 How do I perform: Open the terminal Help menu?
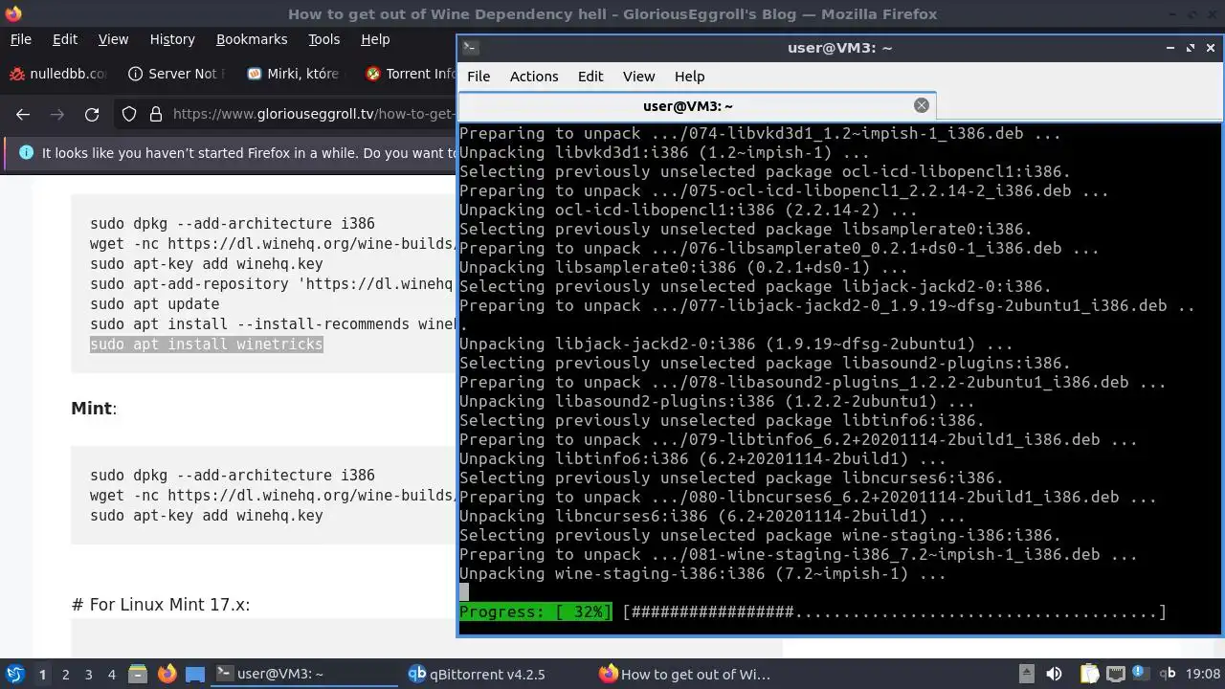point(689,77)
